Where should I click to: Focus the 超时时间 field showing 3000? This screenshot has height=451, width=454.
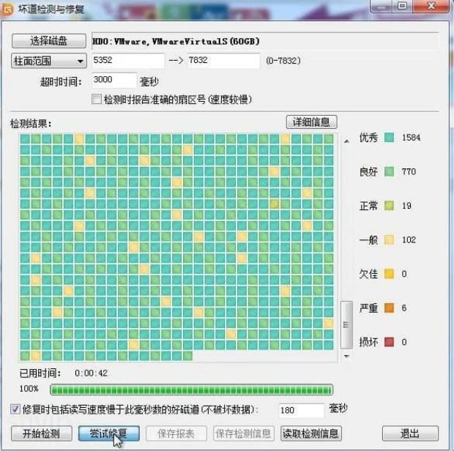pos(114,81)
